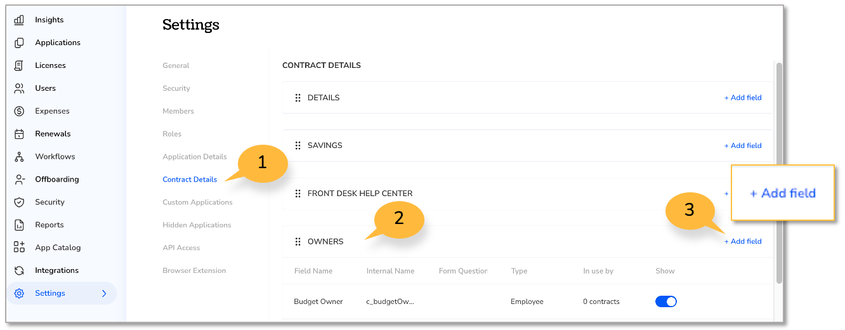Viewport: 845px width, 330px height.
Task: Click Add field in DETAILS section
Action: point(743,98)
